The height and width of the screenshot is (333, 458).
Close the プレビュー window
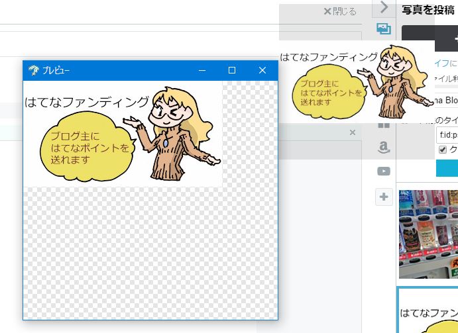click(x=262, y=70)
